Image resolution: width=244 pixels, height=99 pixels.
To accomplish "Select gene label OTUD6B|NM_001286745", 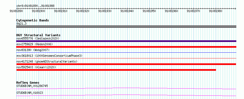I will pos(32,86).
